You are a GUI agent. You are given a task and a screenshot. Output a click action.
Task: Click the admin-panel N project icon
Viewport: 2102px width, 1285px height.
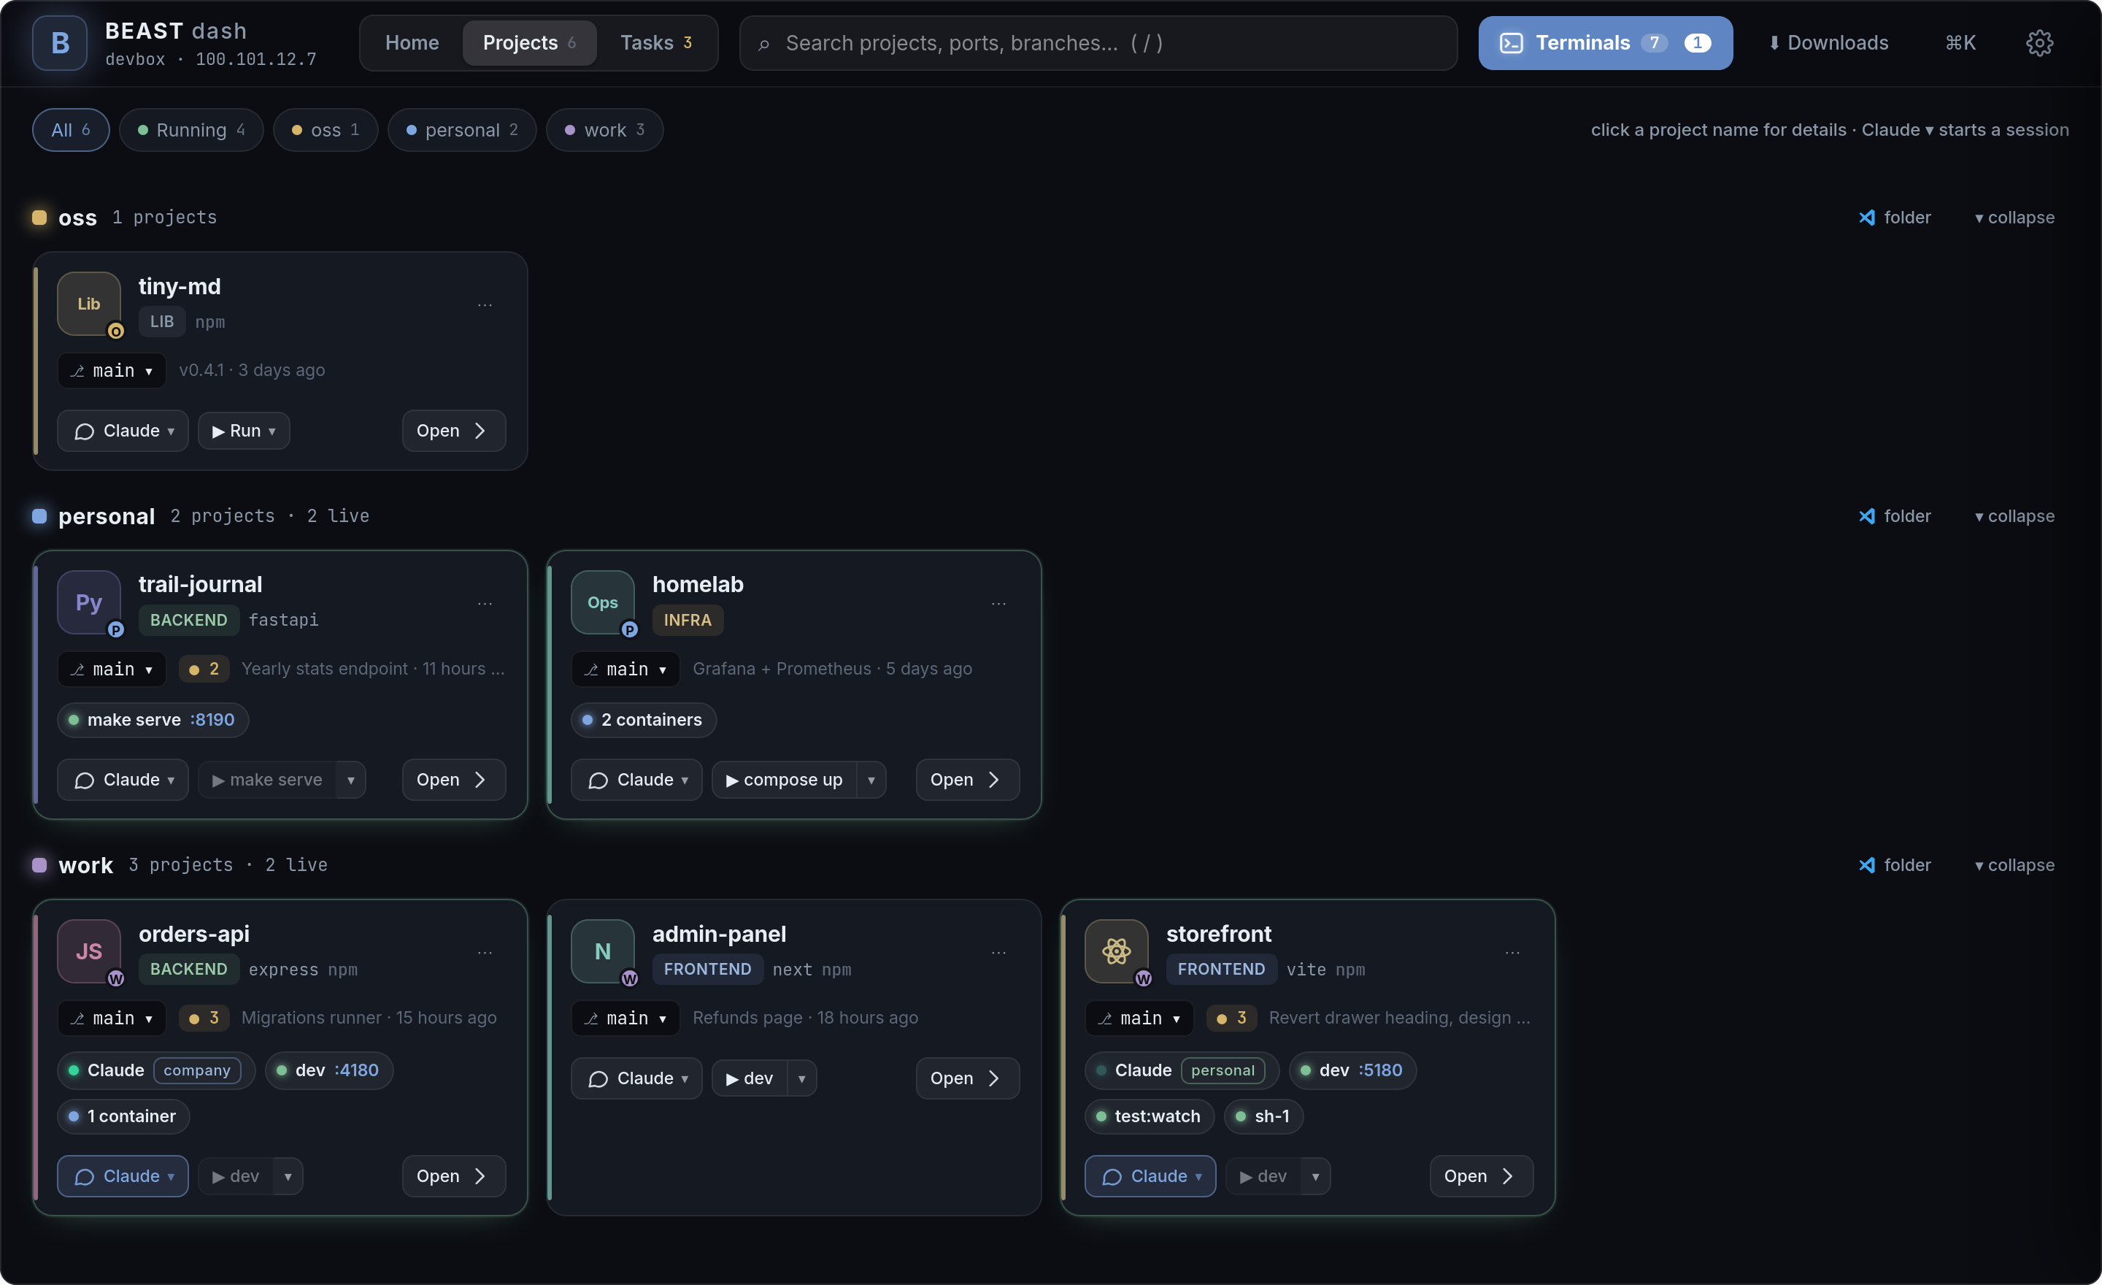[x=602, y=951]
